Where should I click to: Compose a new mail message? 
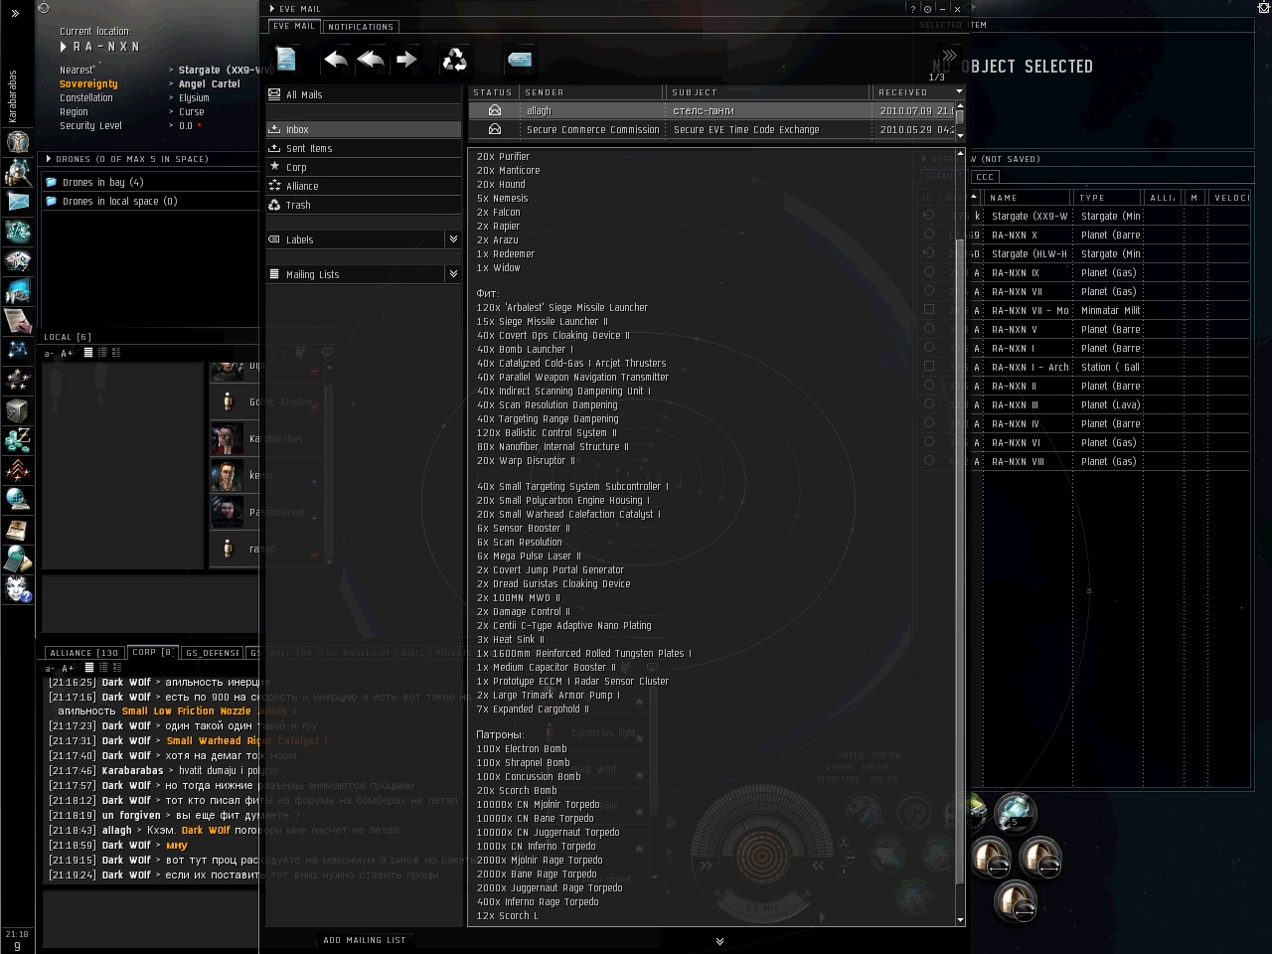[x=286, y=60]
